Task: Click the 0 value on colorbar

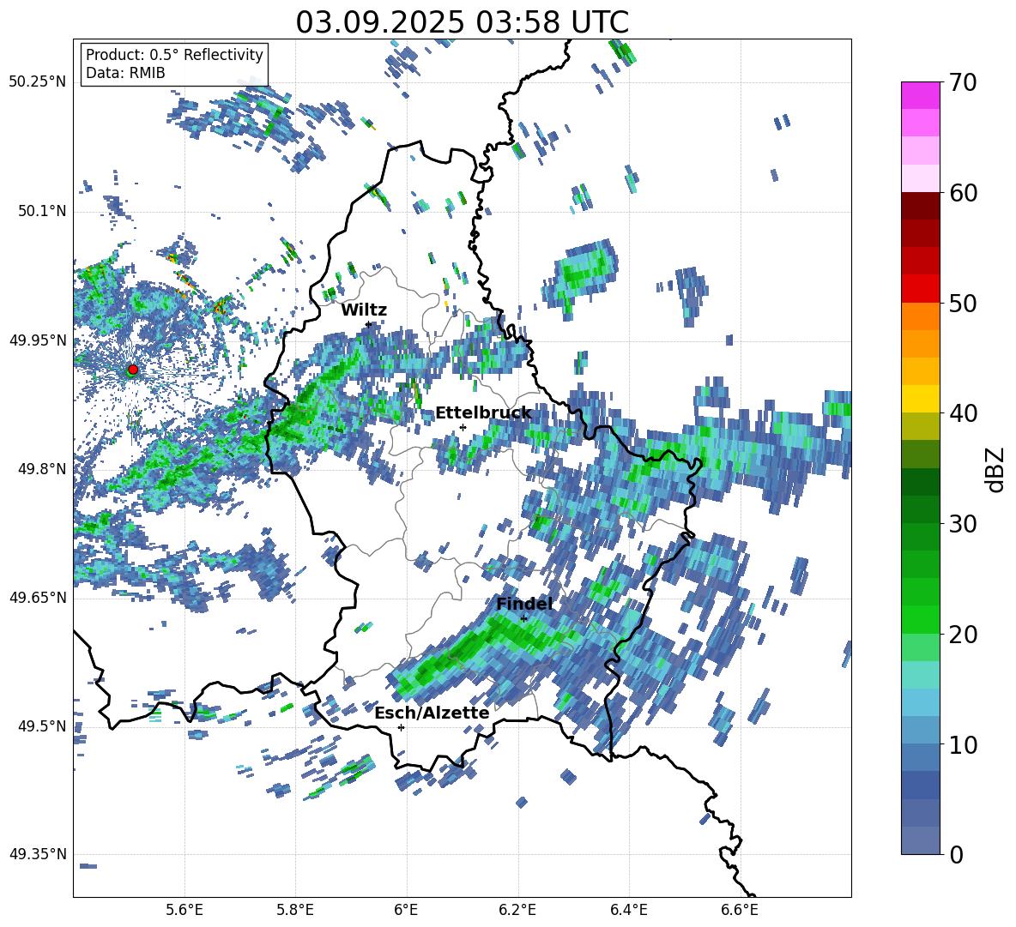Action: [x=957, y=854]
